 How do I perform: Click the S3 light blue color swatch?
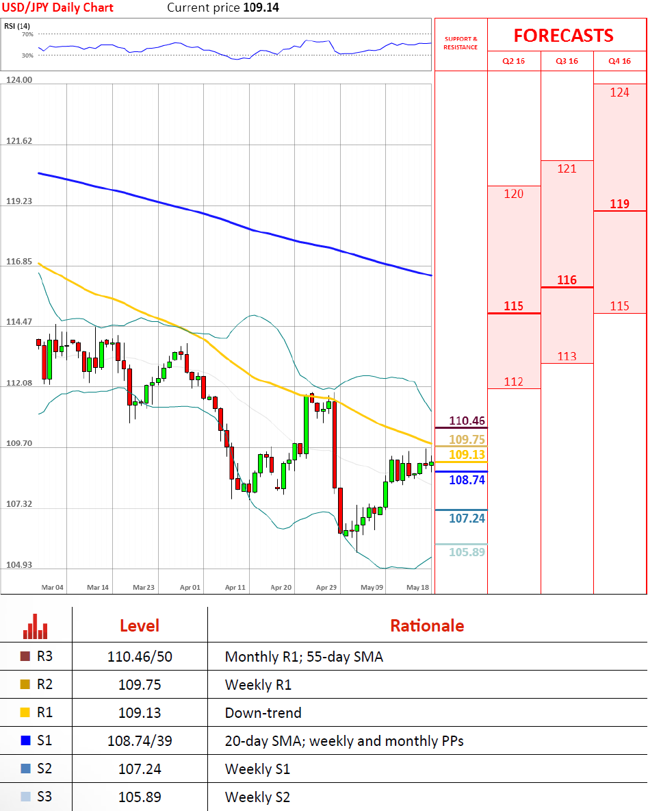[25, 797]
